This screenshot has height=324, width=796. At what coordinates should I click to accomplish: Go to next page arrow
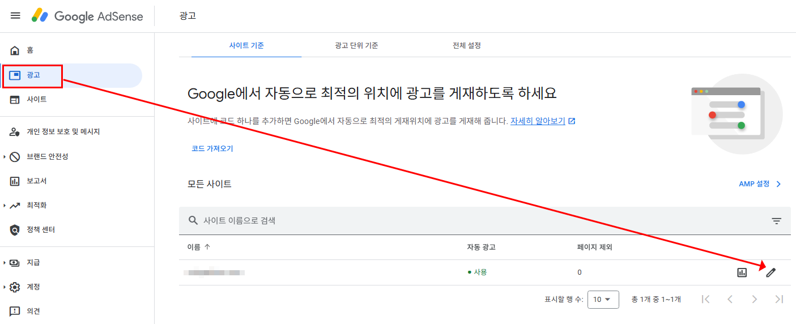[x=754, y=299]
